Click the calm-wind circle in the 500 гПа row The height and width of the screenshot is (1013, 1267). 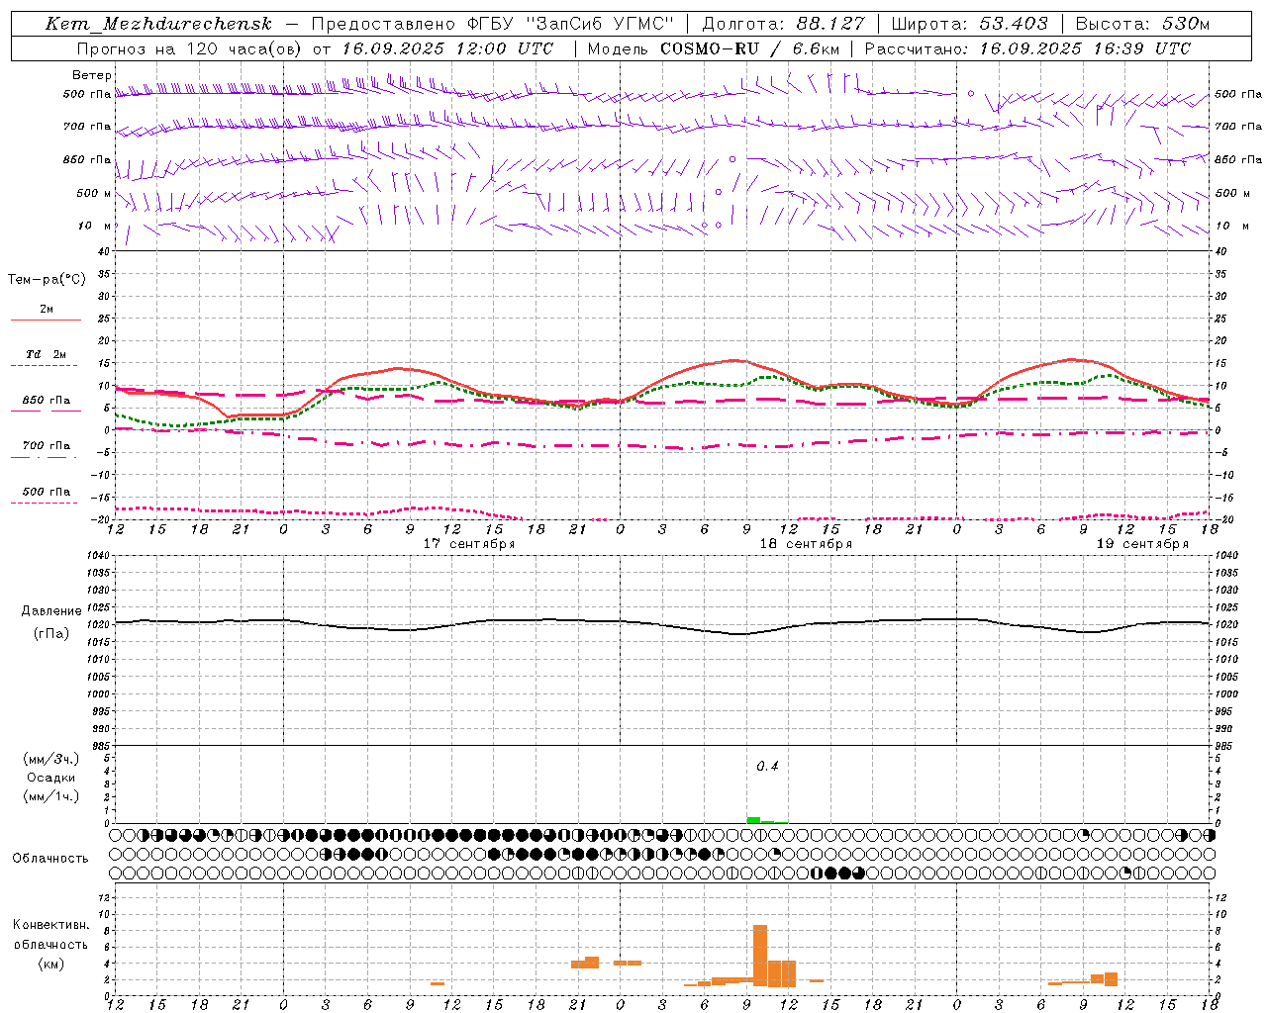tap(971, 93)
